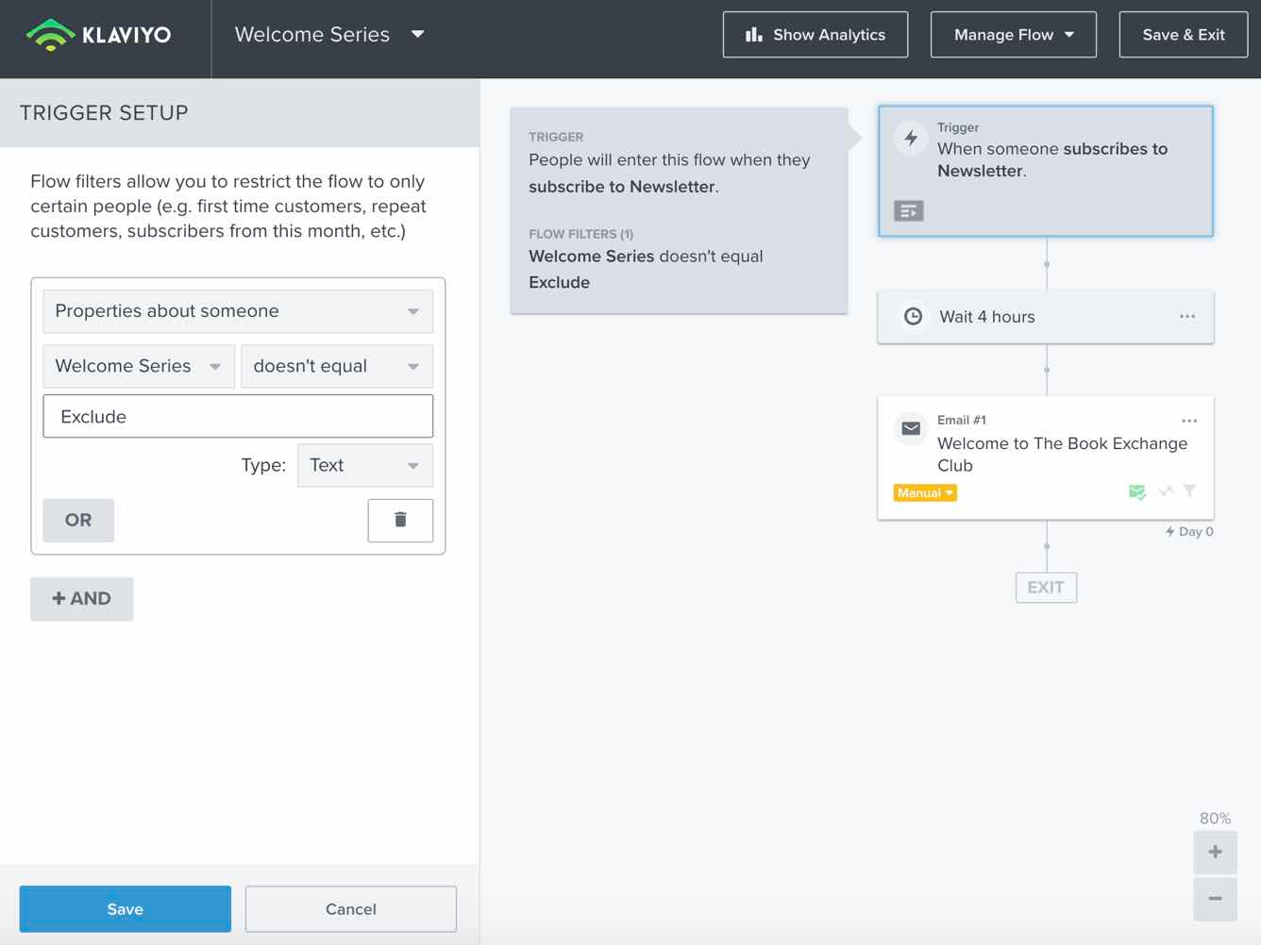Image resolution: width=1261 pixels, height=945 pixels.
Task: Click the Cancel button
Action: (351, 909)
